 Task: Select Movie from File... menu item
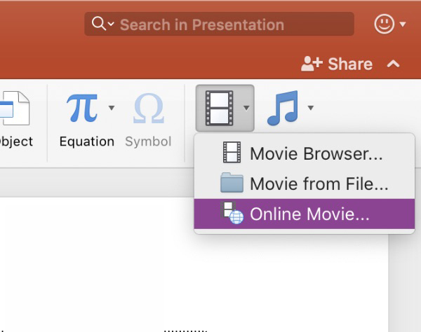click(x=319, y=184)
